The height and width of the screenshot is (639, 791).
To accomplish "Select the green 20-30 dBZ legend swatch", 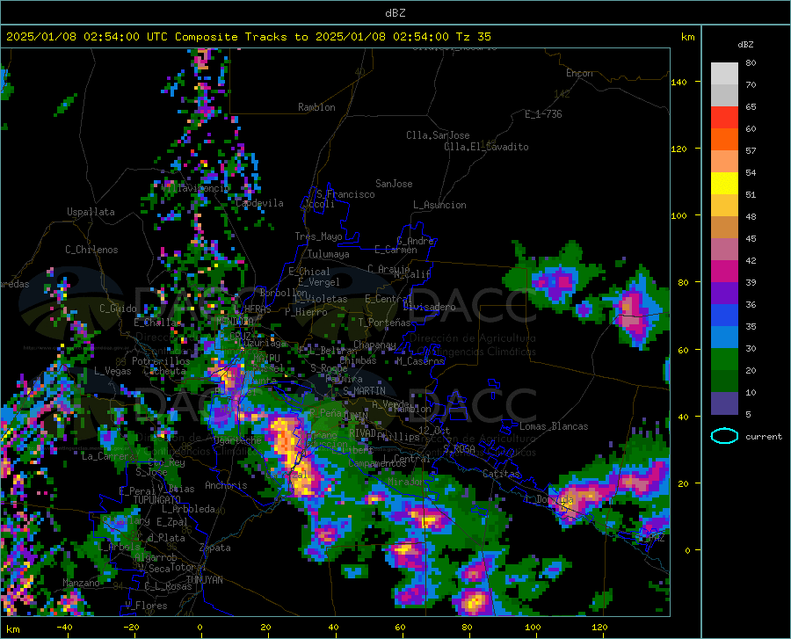I will coord(724,359).
